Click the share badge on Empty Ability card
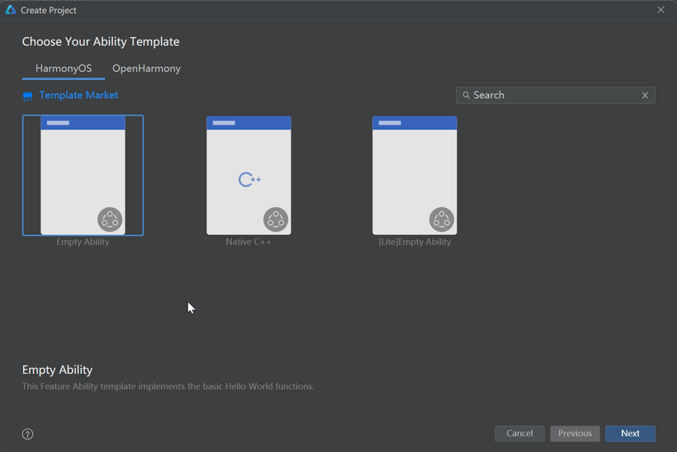The height and width of the screenshot is (452, 677). (x=110, y=219)
